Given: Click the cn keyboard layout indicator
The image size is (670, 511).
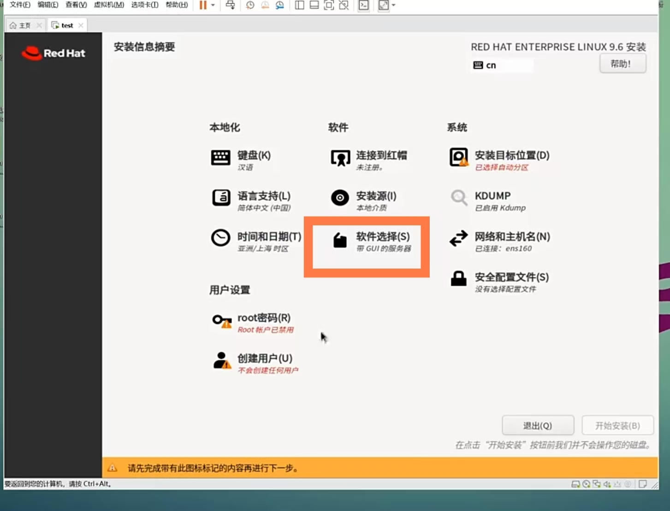Looking at the screenshot, I should tap(502, 65).
